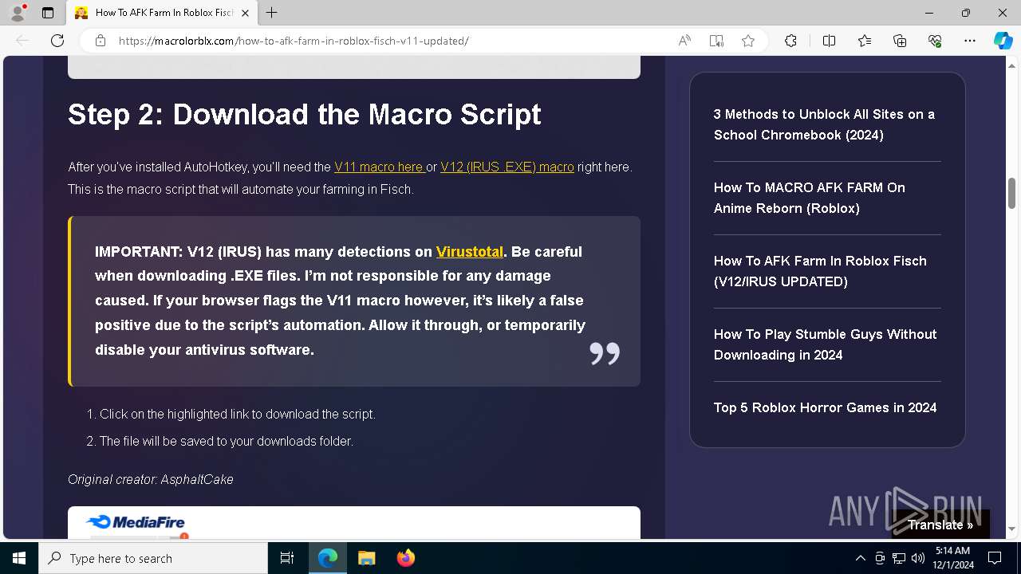Open a new browser tab
This screenshot has height=574, width=1021.
coord(272,13)
